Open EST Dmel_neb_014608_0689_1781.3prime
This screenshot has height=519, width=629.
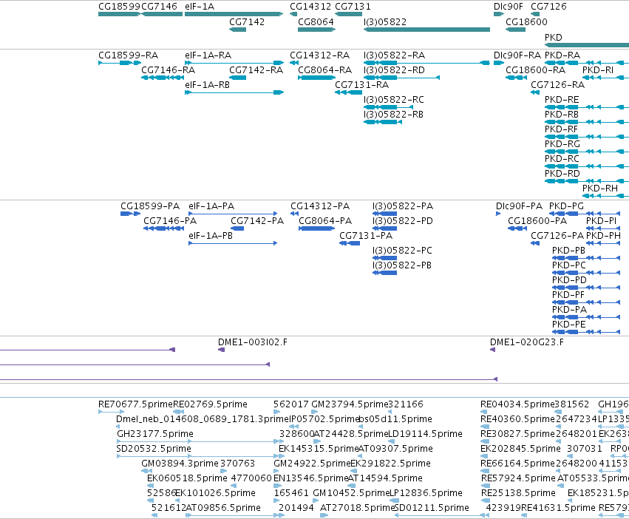203,419
